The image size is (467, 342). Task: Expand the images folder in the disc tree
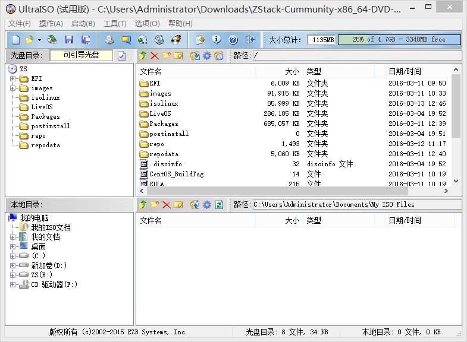click(12, 88)
